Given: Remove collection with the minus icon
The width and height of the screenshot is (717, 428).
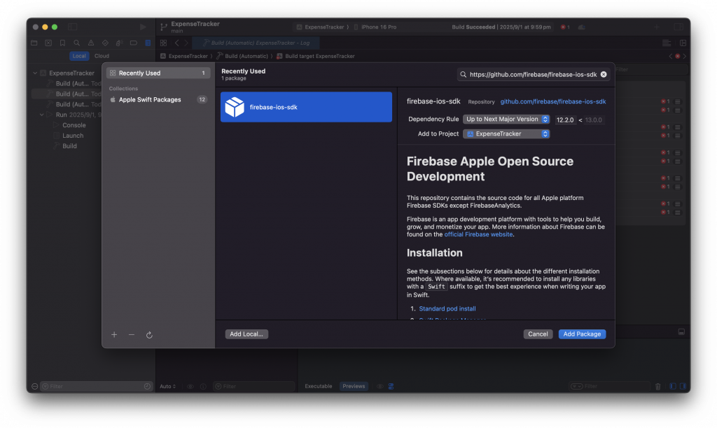Looking at the screenshot, I should [132, 335].
